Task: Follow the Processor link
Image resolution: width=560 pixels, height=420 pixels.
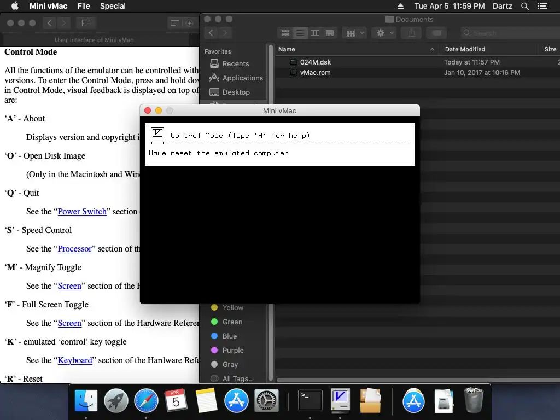Action: click(74, 249)
